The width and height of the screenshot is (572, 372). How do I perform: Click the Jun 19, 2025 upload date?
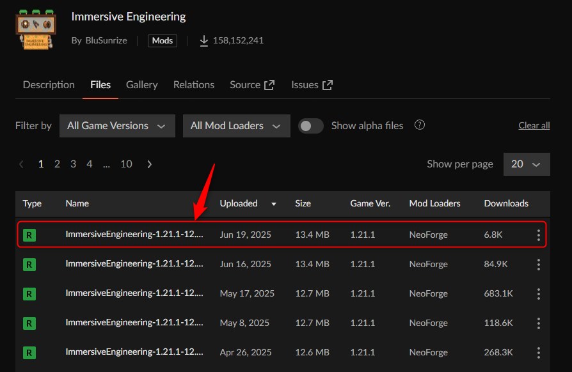246,235
